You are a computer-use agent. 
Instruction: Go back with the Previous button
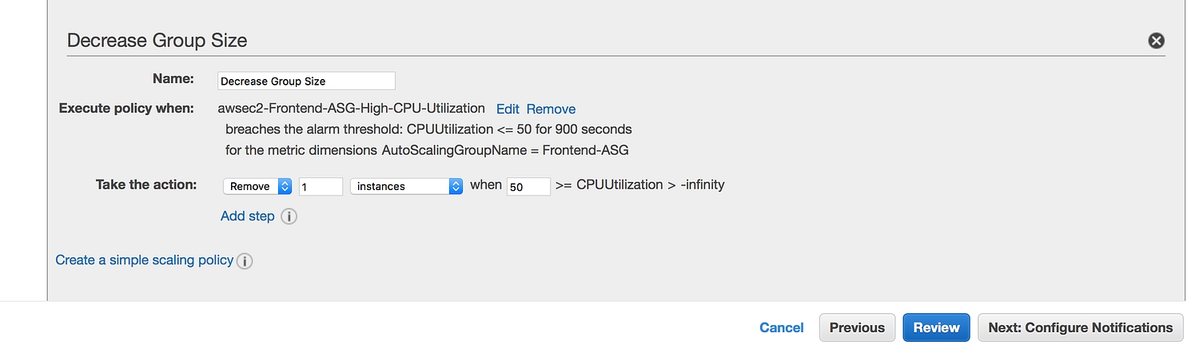[x=857, y=327]
